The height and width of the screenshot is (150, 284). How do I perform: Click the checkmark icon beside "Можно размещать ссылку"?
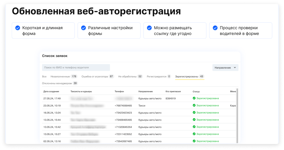(149, 28)
